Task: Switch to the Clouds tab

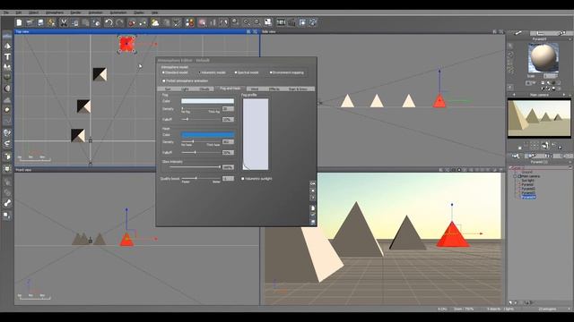Action: (204, 89)
